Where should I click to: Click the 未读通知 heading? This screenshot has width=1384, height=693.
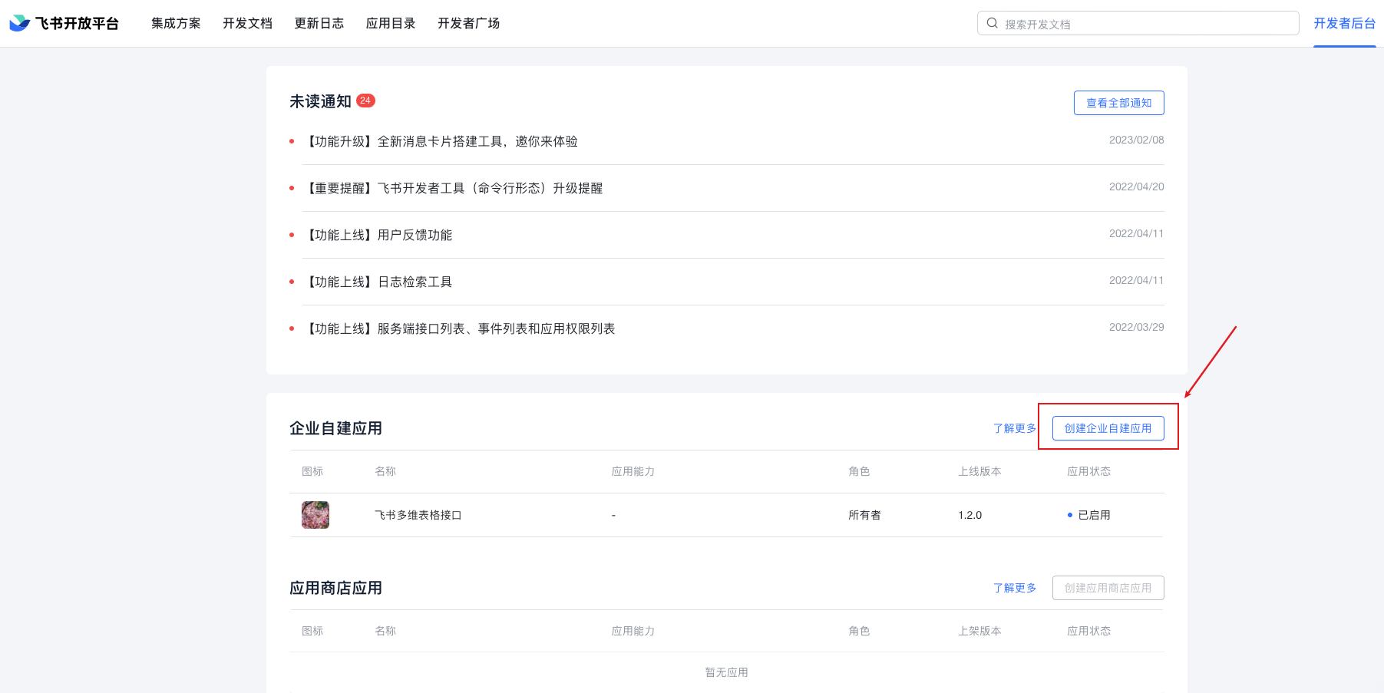(x=320, y=101)
